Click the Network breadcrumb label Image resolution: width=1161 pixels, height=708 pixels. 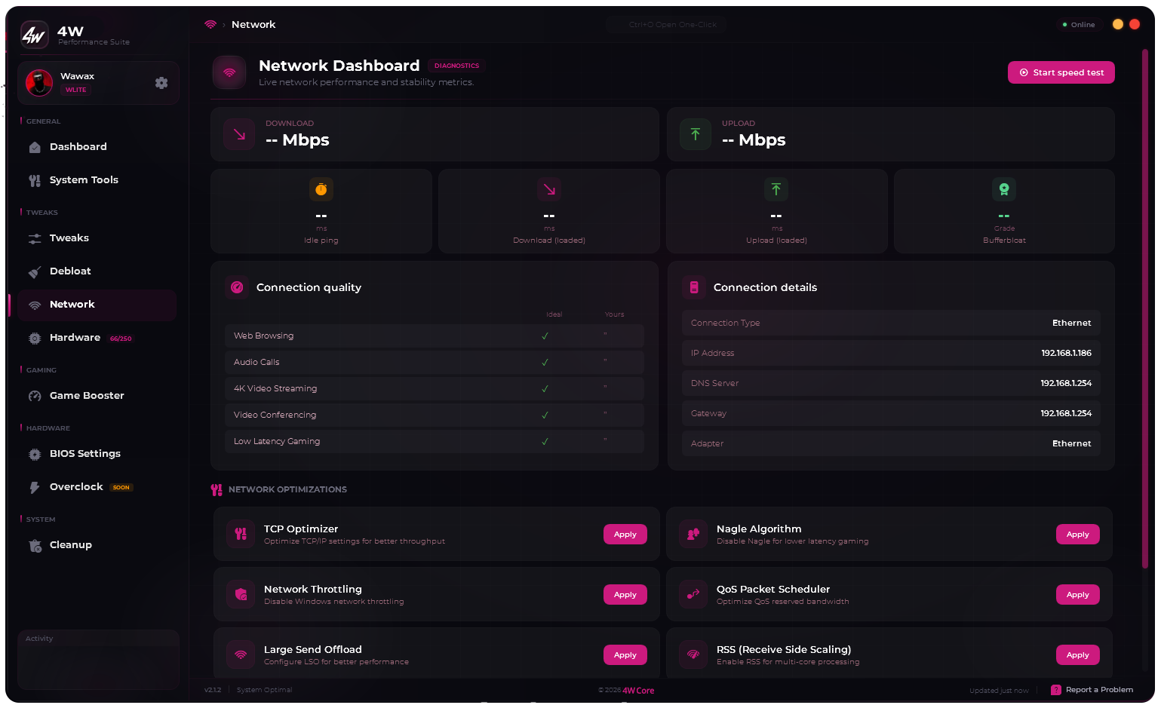(x=253, y=25)
